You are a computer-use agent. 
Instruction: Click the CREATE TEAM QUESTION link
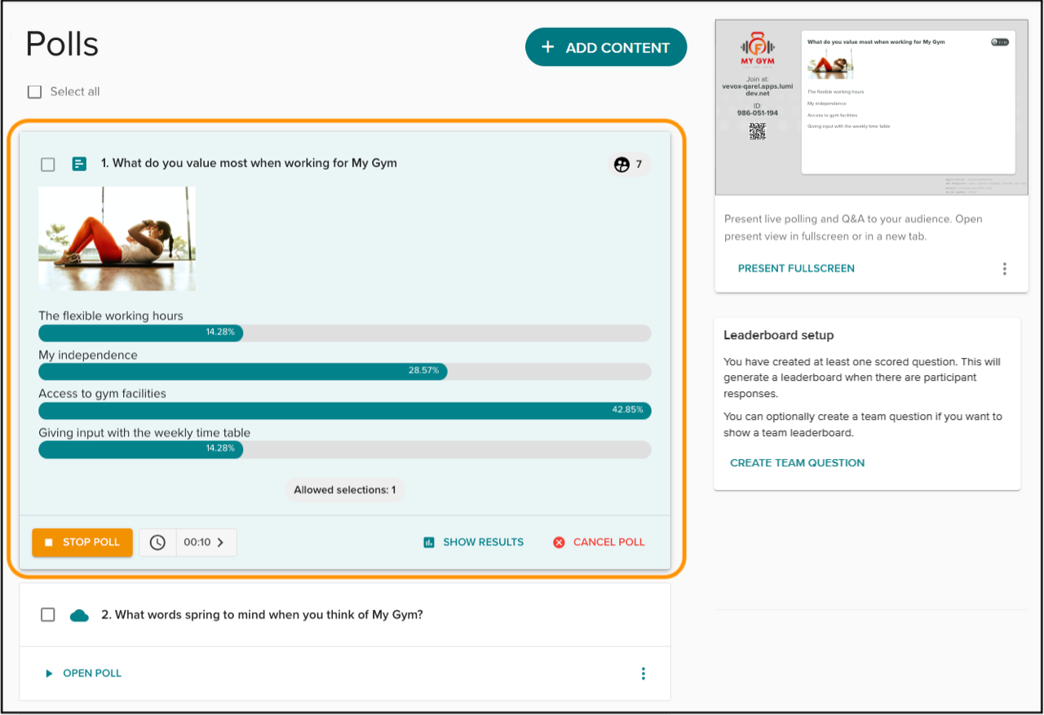pyautogui.click(x=797, y=463)
